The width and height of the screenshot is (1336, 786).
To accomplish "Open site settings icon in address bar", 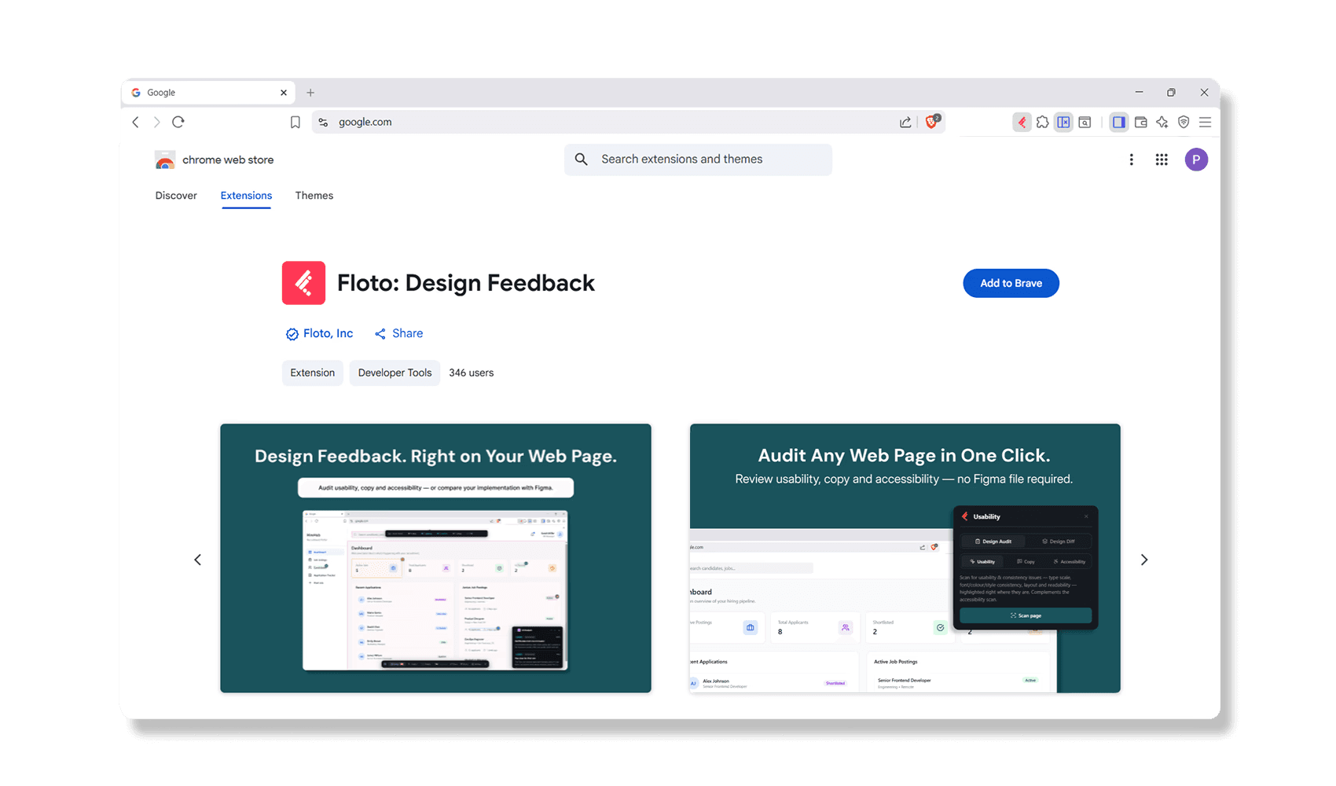I will click(x=323, y=122).
